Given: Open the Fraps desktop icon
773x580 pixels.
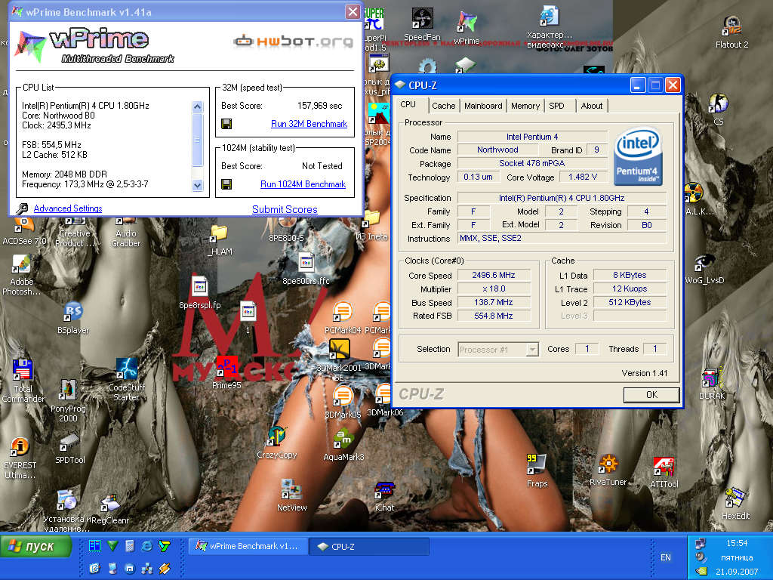Looking at the screenshot, I should [537, 470].
